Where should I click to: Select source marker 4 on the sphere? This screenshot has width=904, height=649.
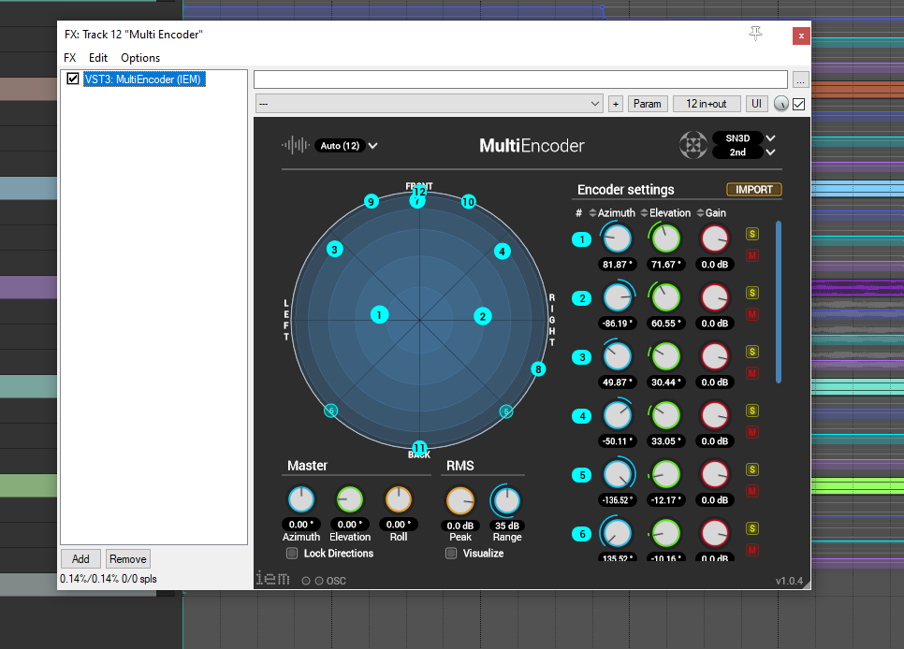pos(503,252)
